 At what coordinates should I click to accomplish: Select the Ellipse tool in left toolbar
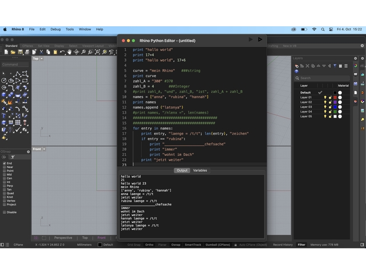point(11,81)
